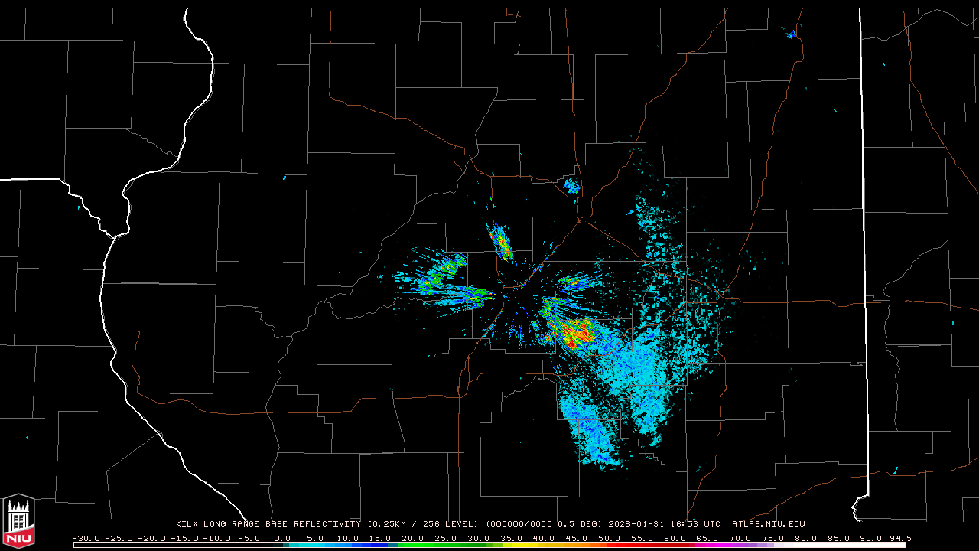
Task: Click the -30.0 label on reflectivity scale
Action: (85, 538)
